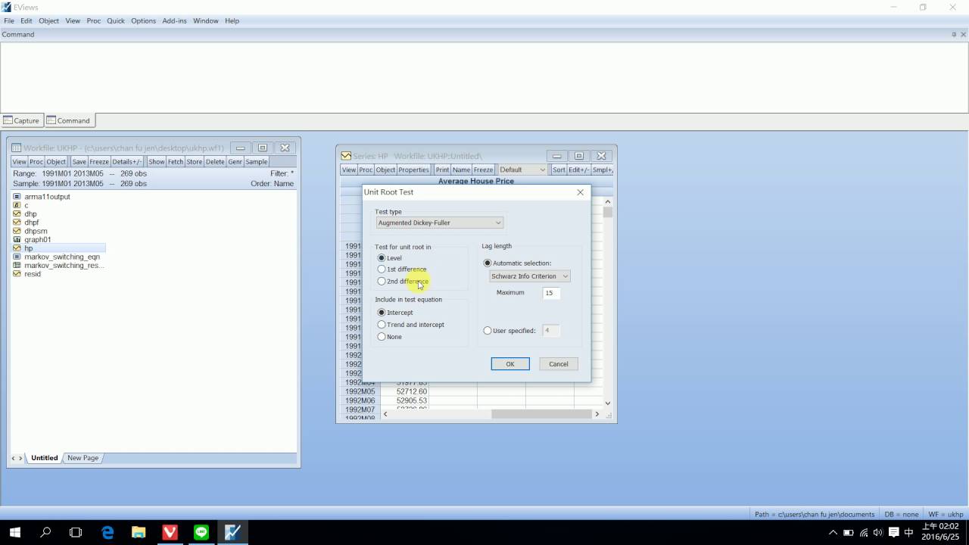Open Default dropdown in series window
Image resolution: width=969 pixels, height=545 pixels.
[522, 170]
